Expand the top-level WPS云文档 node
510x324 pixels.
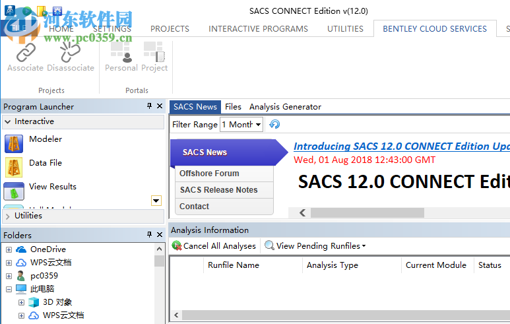(x=9, y=263)
